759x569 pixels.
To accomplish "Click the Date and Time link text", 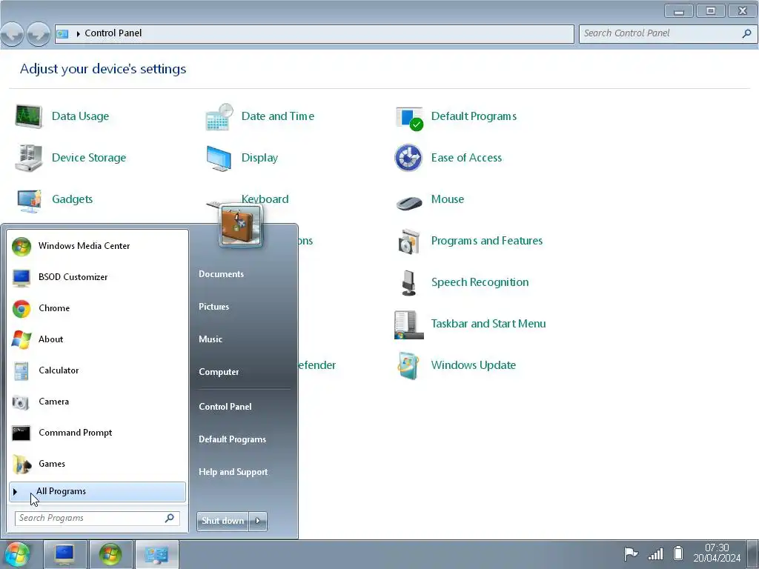I will click(278, 116).
